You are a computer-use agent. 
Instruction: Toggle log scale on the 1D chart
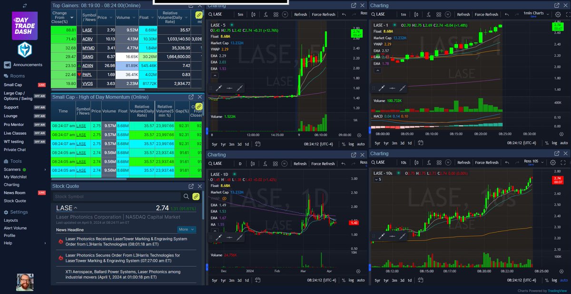(x=351, y=281)
